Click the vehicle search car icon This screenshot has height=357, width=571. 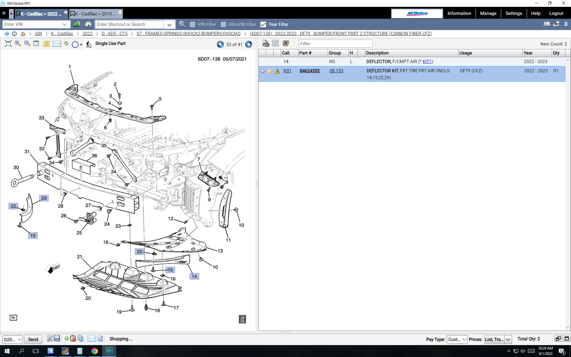77,24
